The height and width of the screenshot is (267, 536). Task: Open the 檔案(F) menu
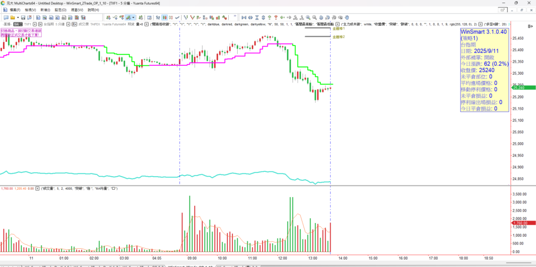tap(15, 10)
